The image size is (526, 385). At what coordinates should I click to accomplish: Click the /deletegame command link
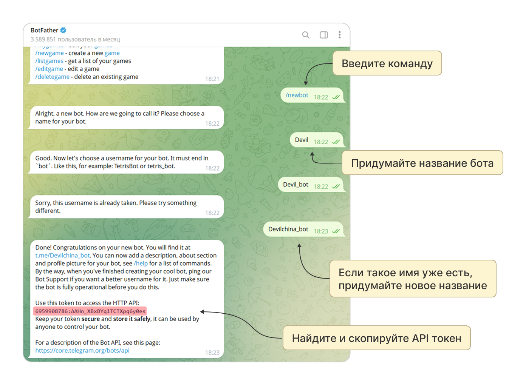(x=53, y=77)
